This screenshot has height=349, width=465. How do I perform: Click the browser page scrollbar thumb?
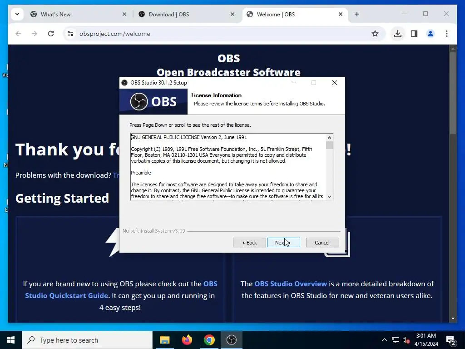click(x=453, y=93)
